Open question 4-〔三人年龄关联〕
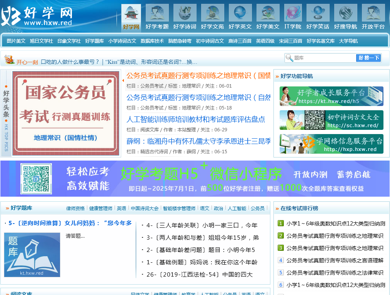This screenshot has height=295, width=390. coord(202,225)
